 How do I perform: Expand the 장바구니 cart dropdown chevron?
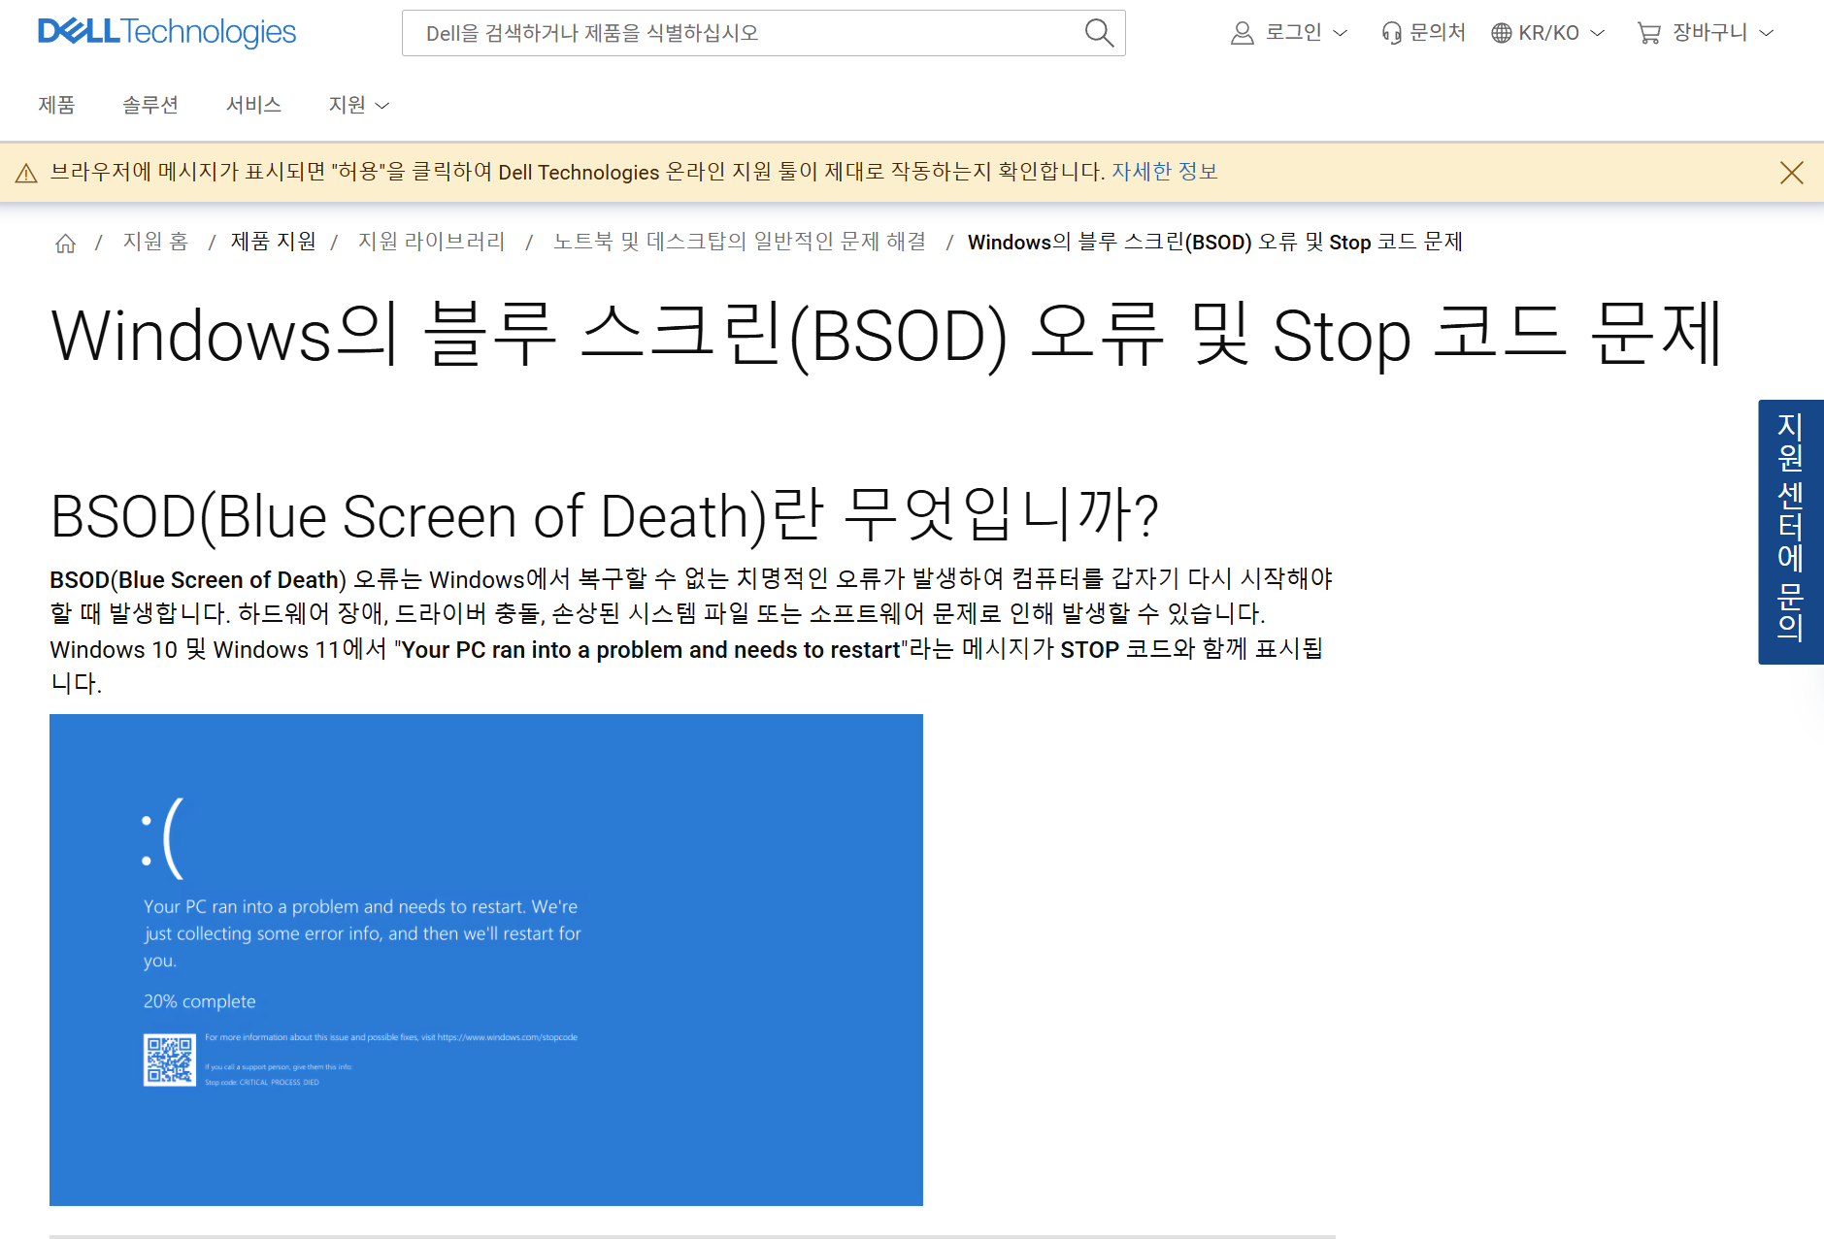1767,33
